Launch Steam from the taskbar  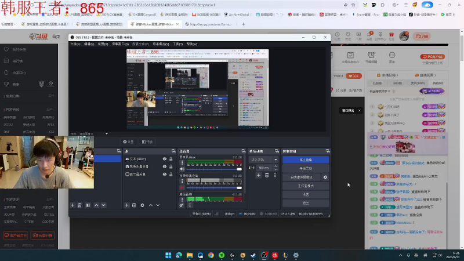click(253, 255)
